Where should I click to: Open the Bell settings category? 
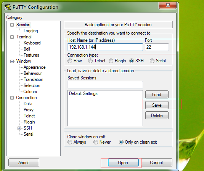click(x=27, y=49)
